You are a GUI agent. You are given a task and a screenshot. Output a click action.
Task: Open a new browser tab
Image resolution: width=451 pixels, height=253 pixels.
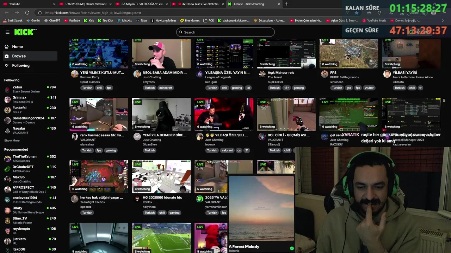286,4
